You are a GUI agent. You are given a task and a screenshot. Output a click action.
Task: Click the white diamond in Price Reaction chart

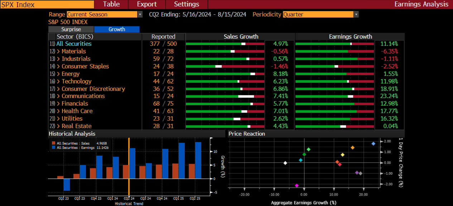click(285, 163)
